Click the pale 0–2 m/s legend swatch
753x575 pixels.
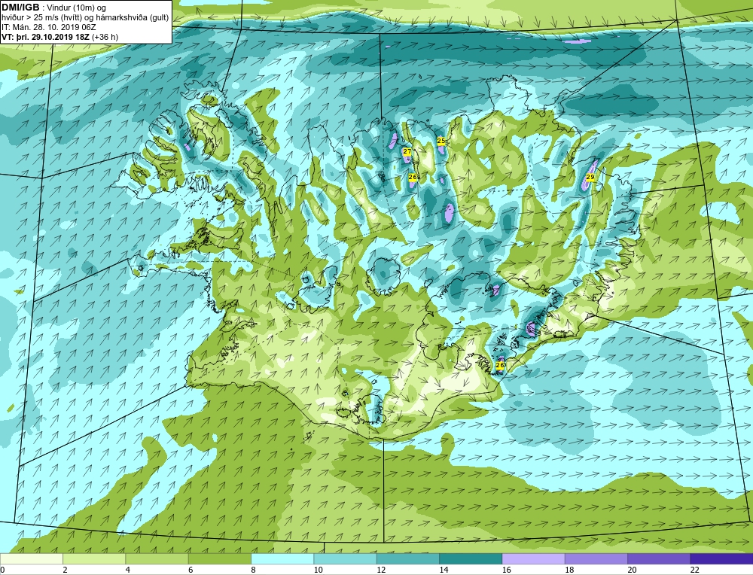(32, 558)
